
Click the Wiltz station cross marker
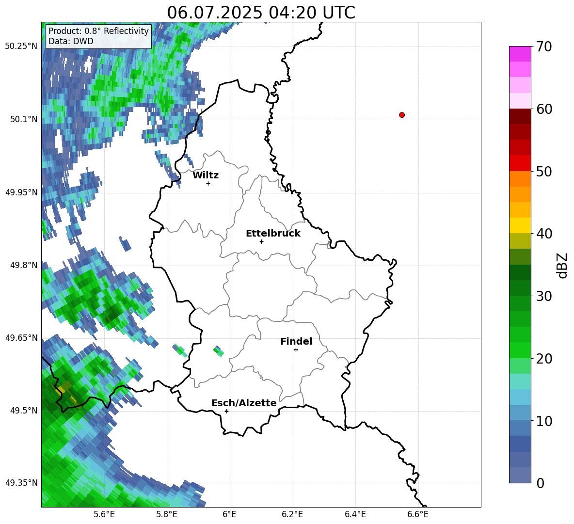208,183
